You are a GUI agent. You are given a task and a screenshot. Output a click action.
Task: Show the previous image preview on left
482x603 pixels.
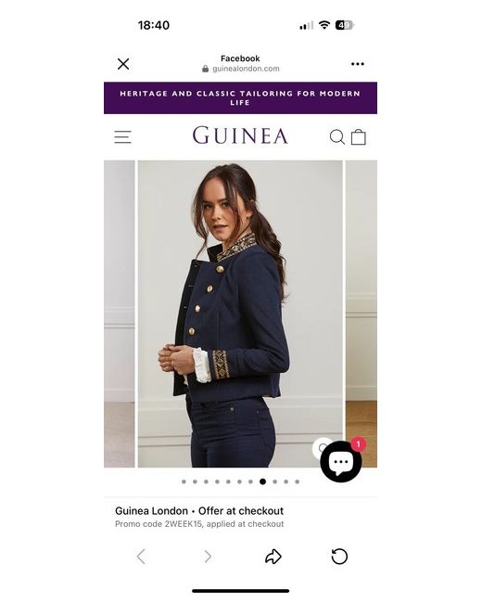coord(120,314)
